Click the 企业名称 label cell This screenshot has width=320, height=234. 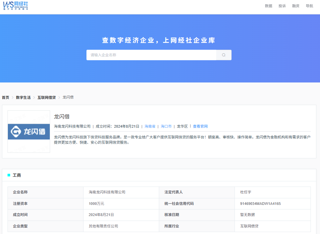46,192
